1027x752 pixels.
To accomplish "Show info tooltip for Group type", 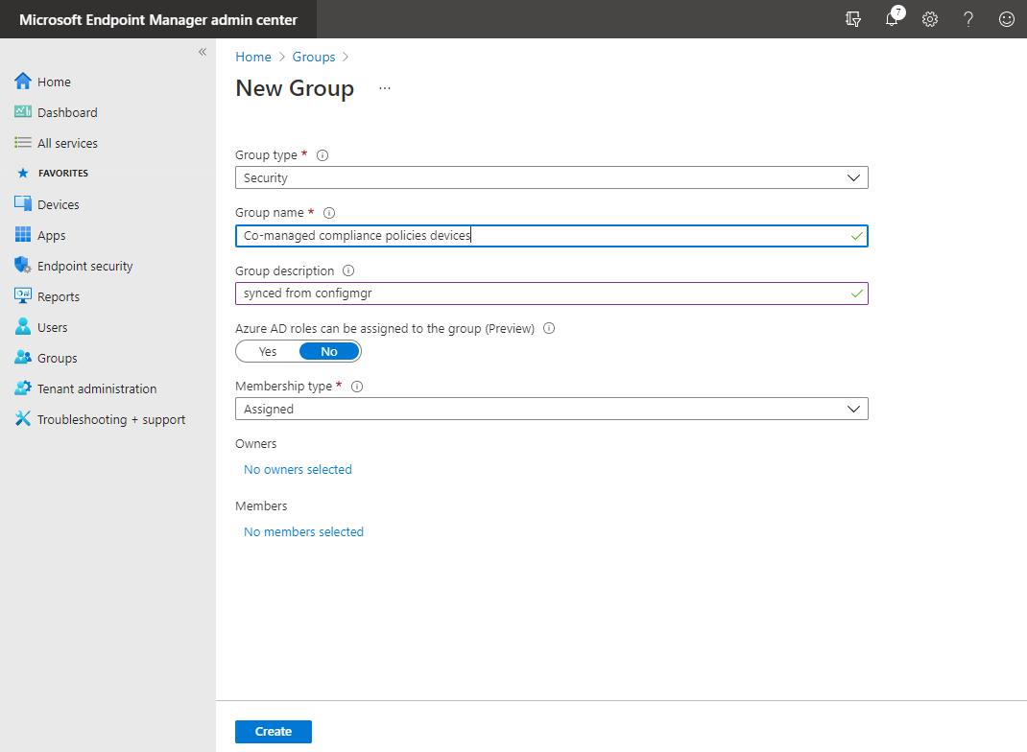I will [x=322, y=155].
